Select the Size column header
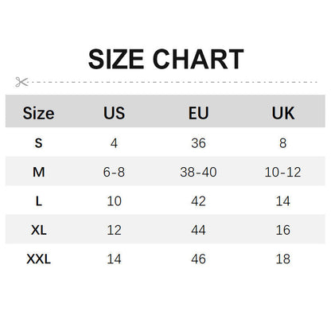The width and height of the screenshot is (331, 331). tap(38, 113)
